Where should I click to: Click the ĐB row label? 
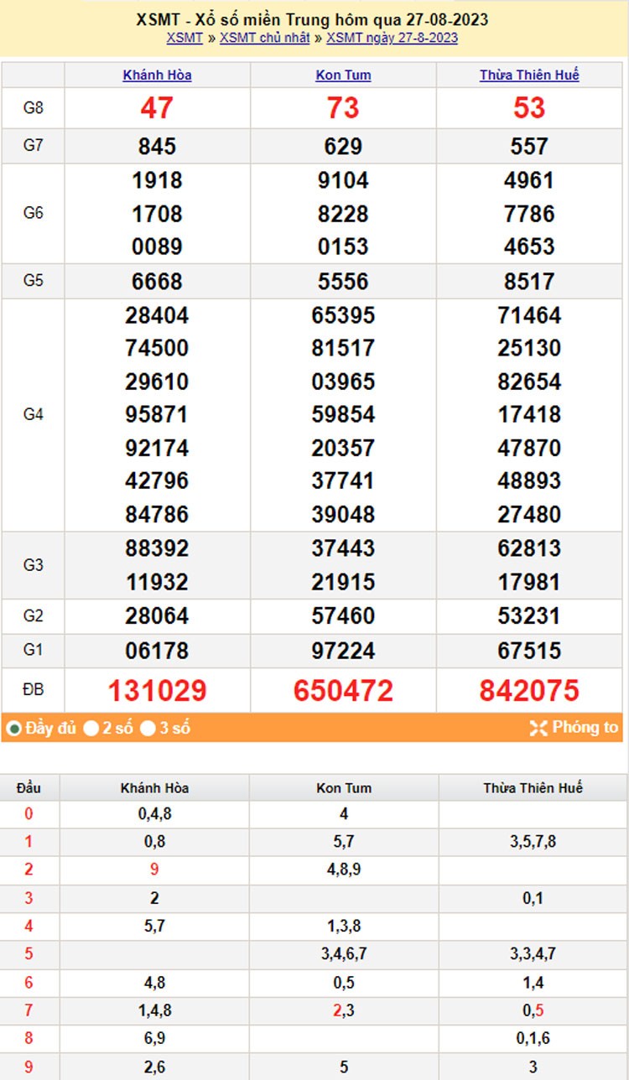tap(33, 690)
